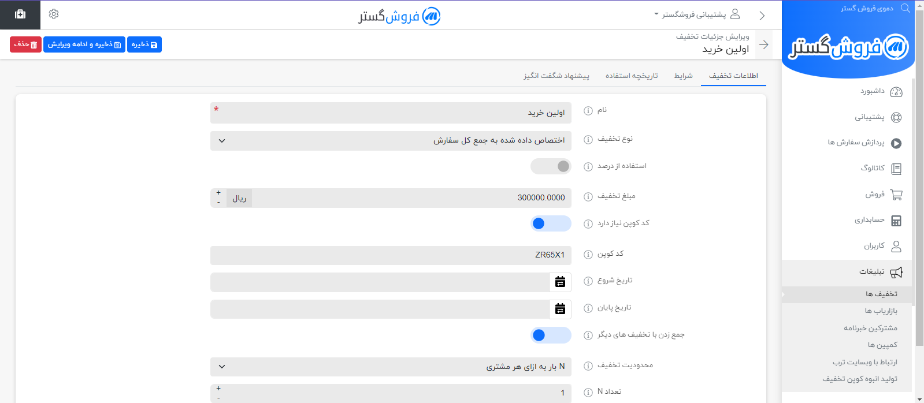Click the user profile icon in header

click(x=735, y=14)
